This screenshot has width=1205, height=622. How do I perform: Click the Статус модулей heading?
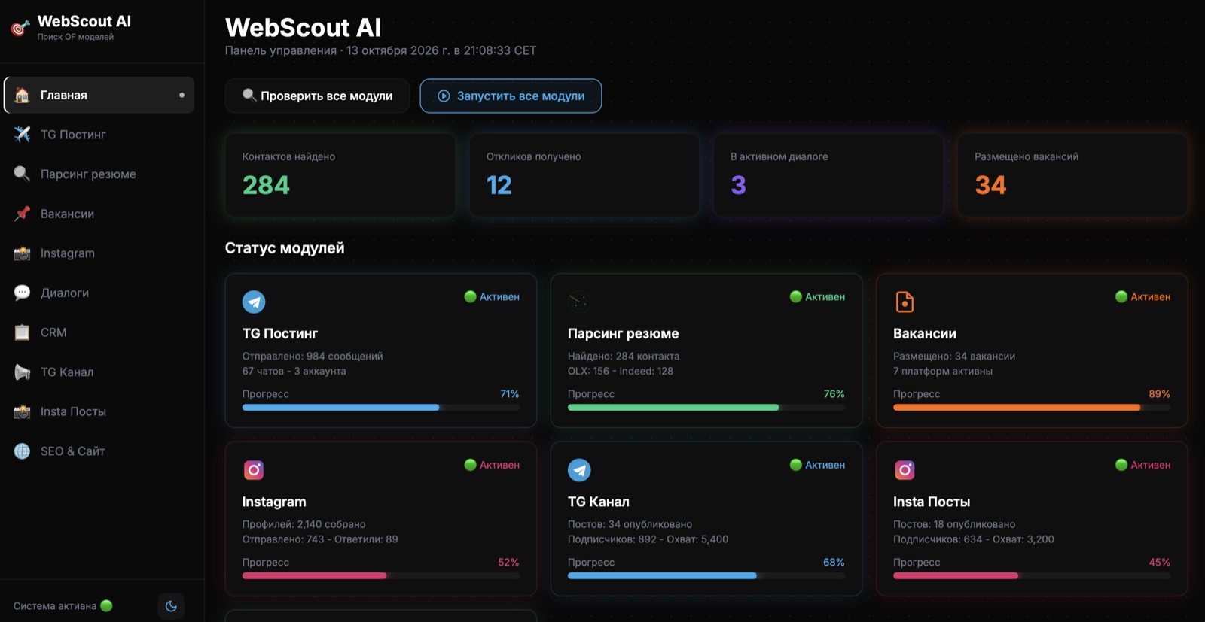click(285, 248)
